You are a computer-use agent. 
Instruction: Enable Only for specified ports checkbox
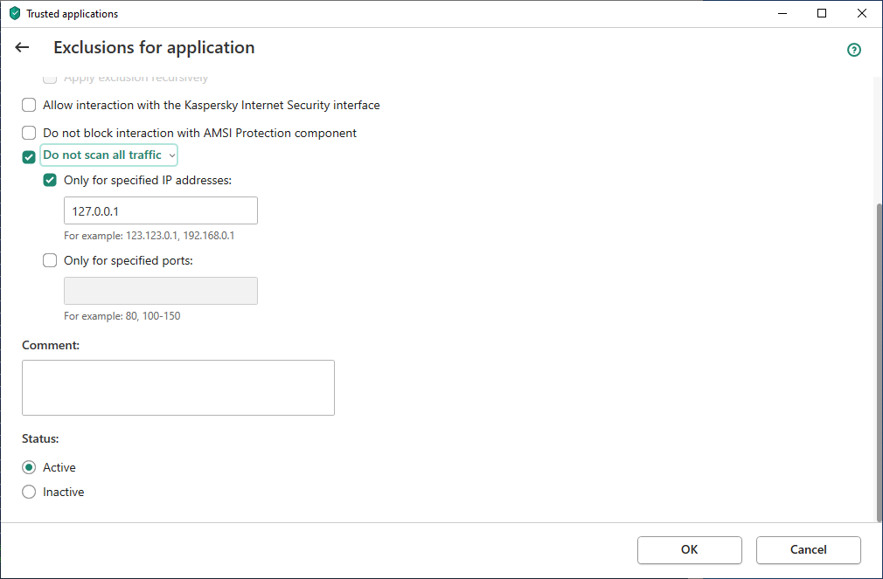click(x=50, y=260)
